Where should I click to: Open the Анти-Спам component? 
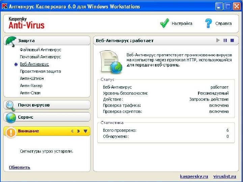point(30,93)
